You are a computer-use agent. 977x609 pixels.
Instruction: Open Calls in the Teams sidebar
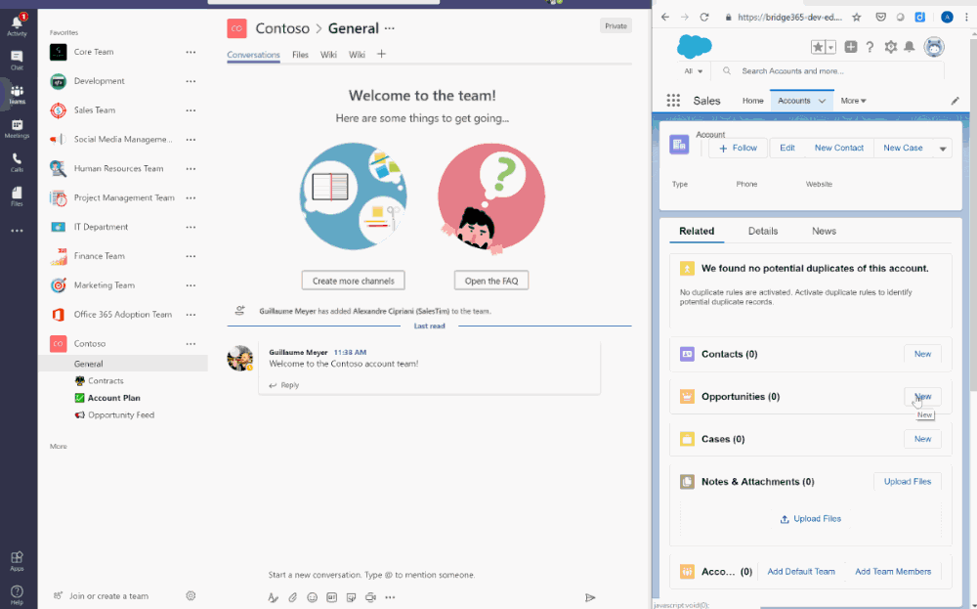[x=17, y=162]
